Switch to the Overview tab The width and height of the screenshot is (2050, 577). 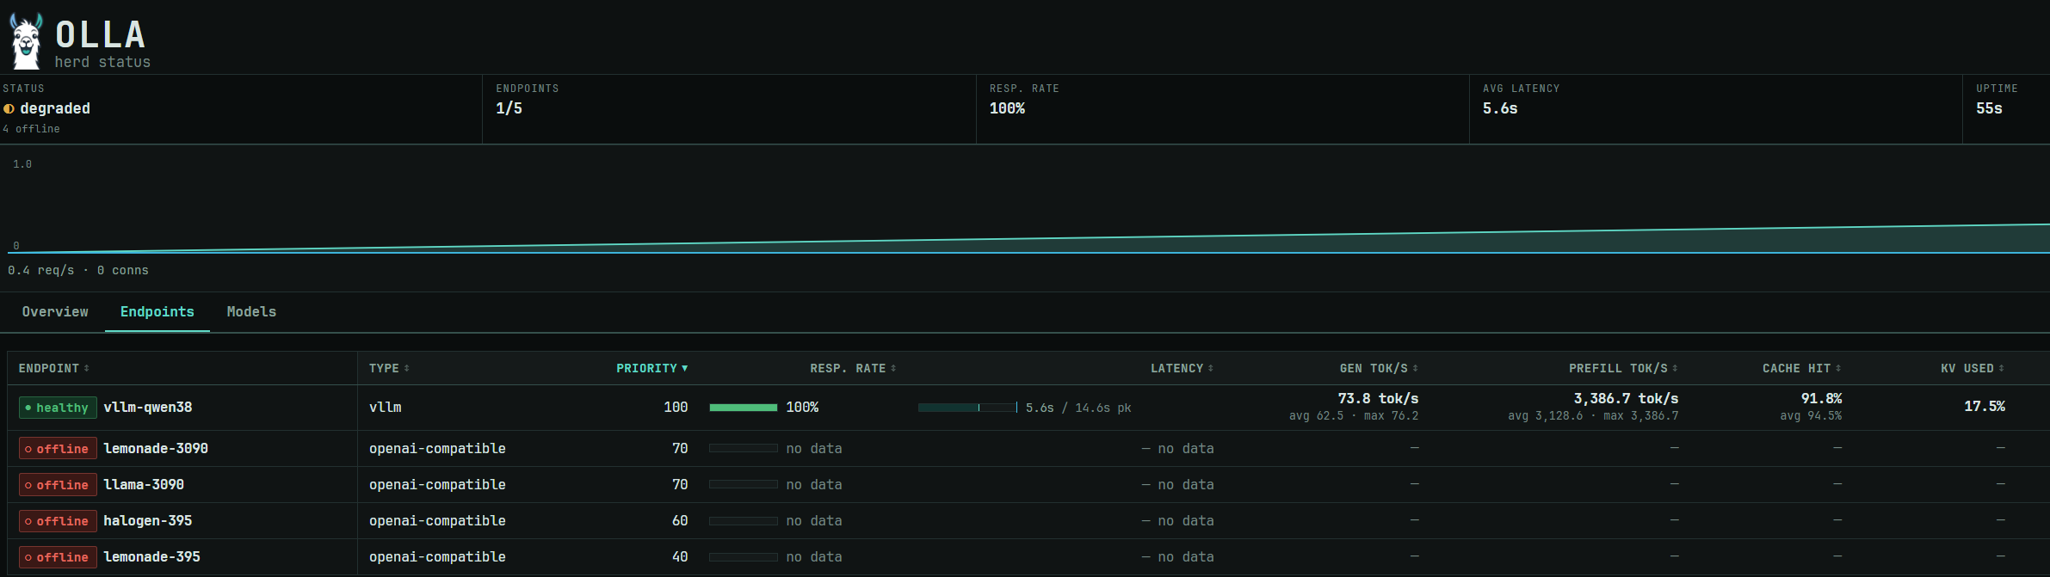(55, 312)
